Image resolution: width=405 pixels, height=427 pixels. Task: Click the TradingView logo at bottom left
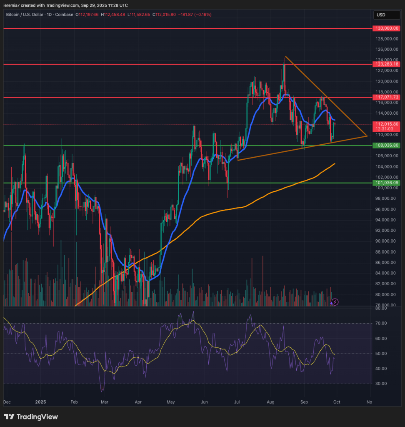[x=31, y=417]
